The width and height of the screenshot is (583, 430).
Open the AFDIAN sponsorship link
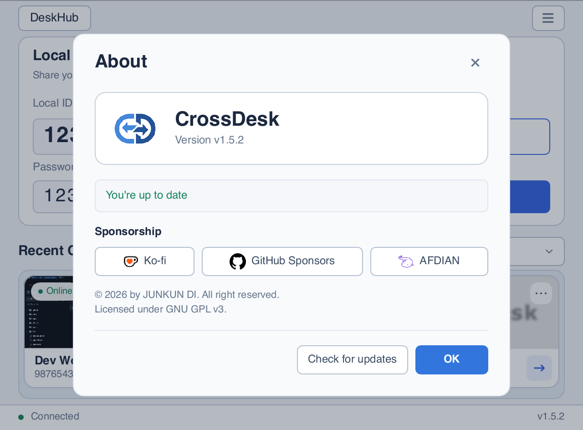pos(429,261)
